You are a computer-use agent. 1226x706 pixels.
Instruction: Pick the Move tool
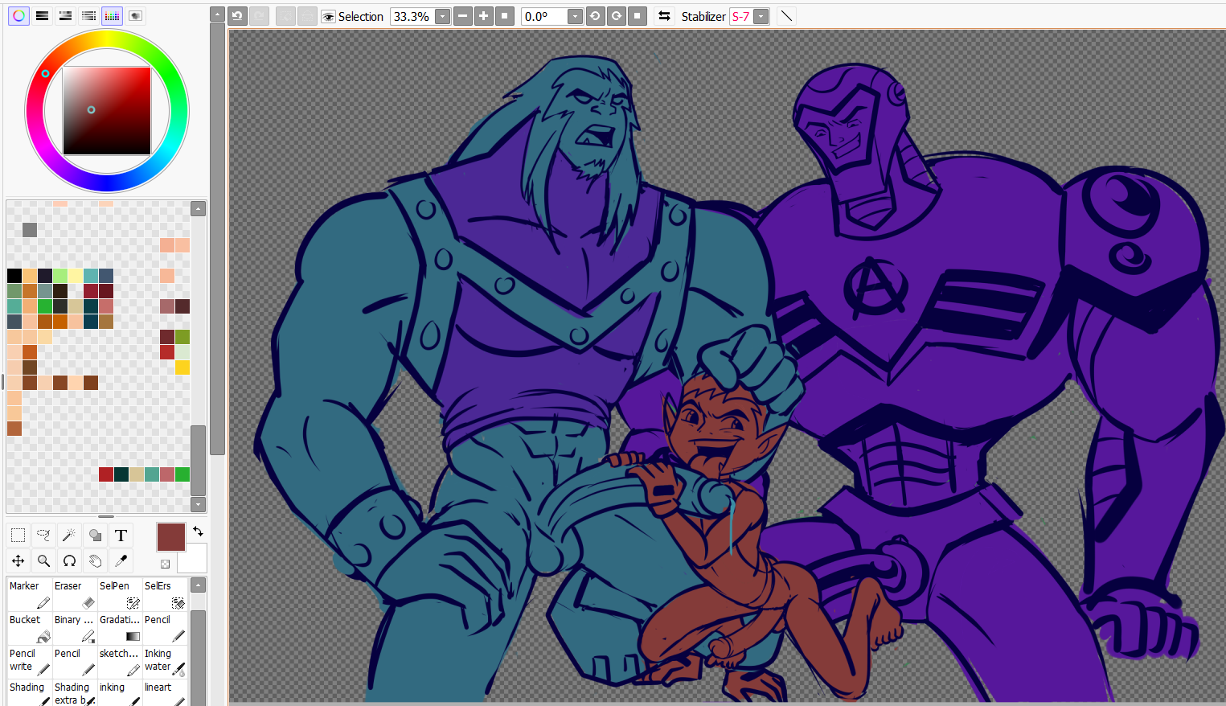(x=18, y=561)
